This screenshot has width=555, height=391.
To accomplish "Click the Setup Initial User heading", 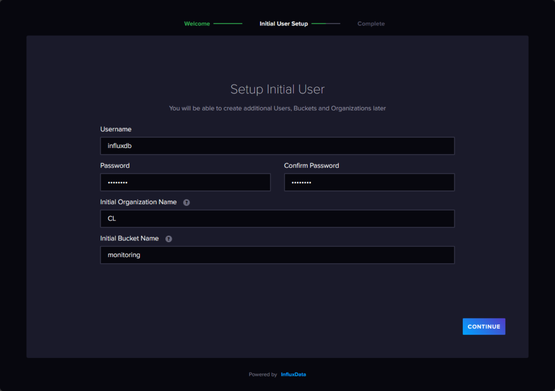I will [x=277, y=89].
